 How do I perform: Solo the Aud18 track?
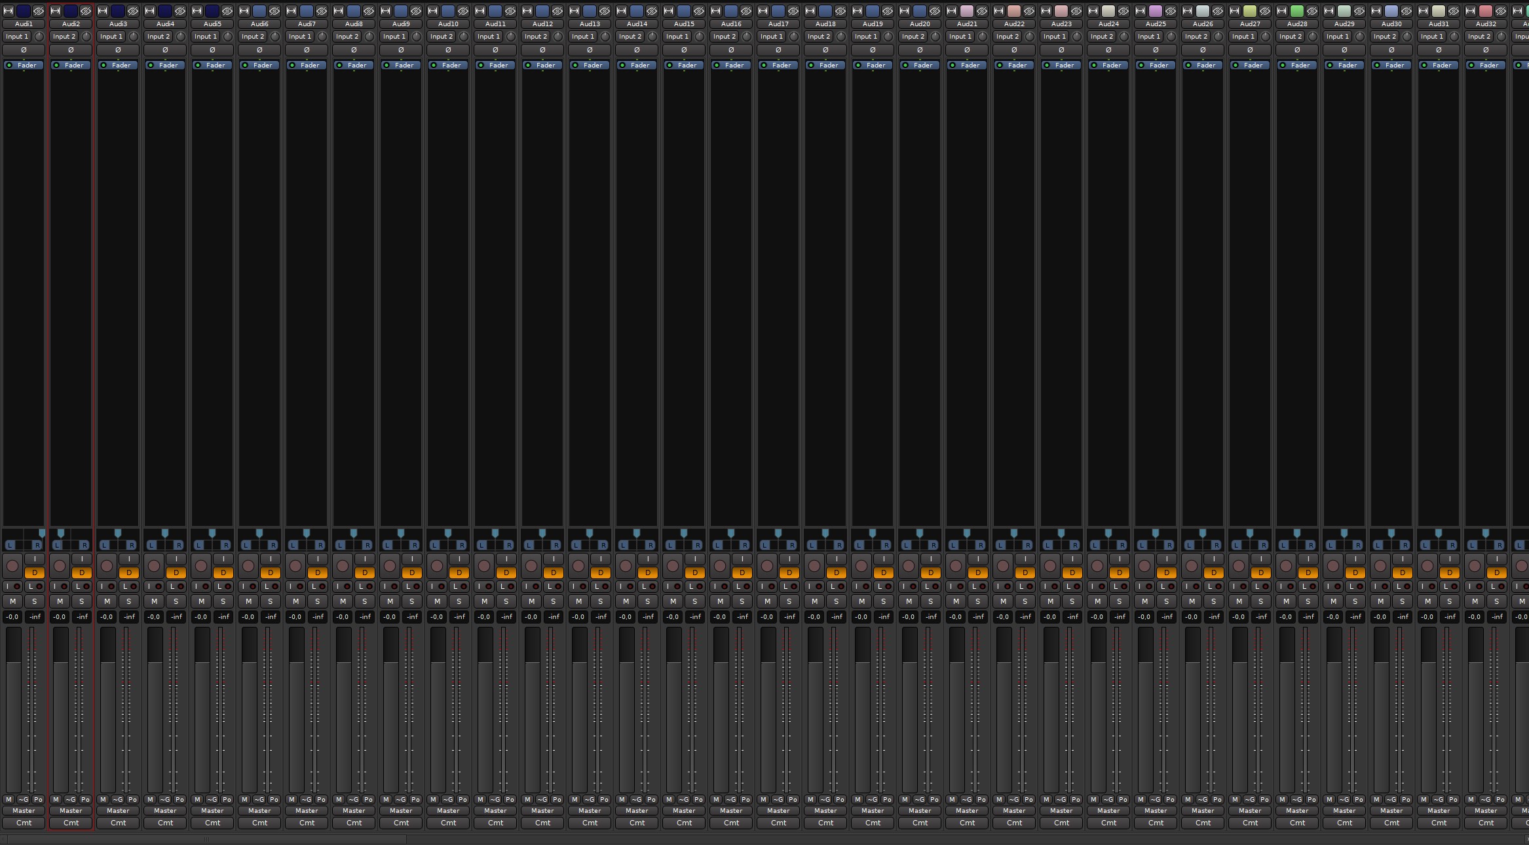[x=837, y=601]
